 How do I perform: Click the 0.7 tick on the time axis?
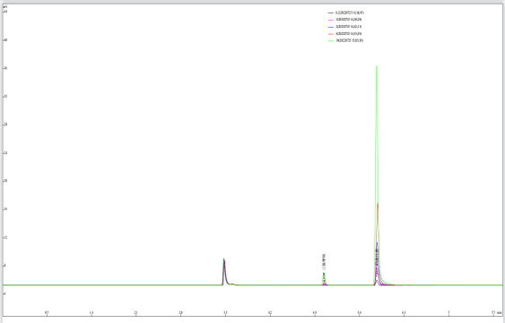47,312
